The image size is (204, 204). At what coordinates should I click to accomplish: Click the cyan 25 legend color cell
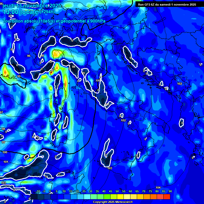pos(80,197)
